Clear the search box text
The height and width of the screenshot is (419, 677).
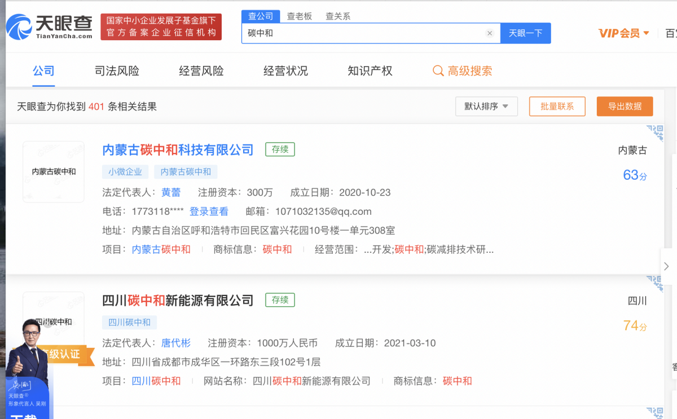tap(490, 33)
